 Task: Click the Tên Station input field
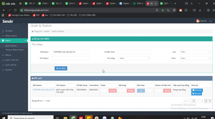[71, 58]
